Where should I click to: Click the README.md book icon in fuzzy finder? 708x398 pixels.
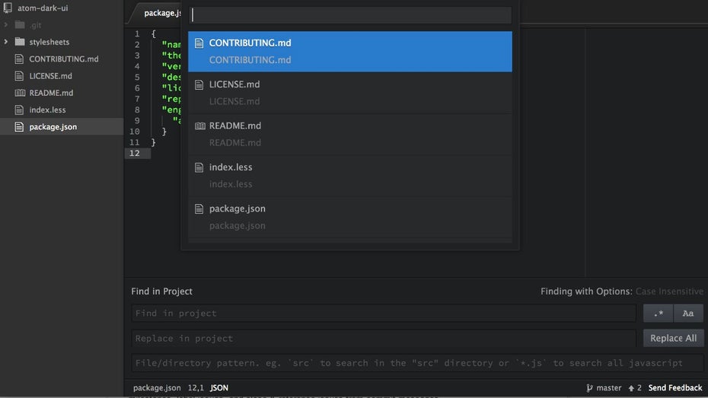199,126
